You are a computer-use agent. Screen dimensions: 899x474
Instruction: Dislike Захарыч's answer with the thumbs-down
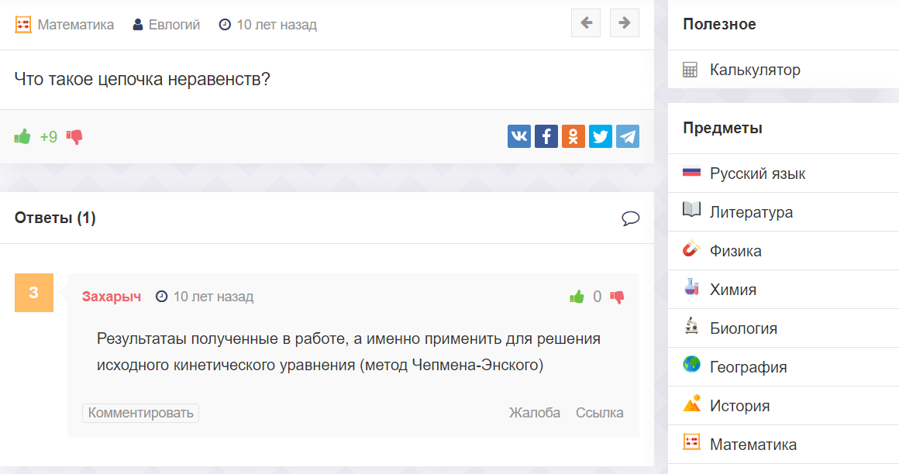618,297
